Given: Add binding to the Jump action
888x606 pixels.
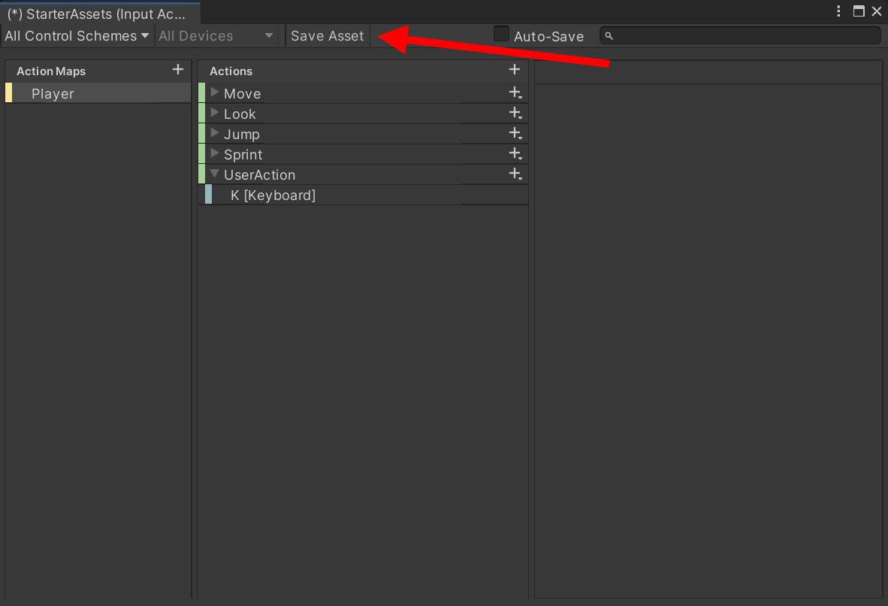Looking at the screenshot, I should coord(515,133).
